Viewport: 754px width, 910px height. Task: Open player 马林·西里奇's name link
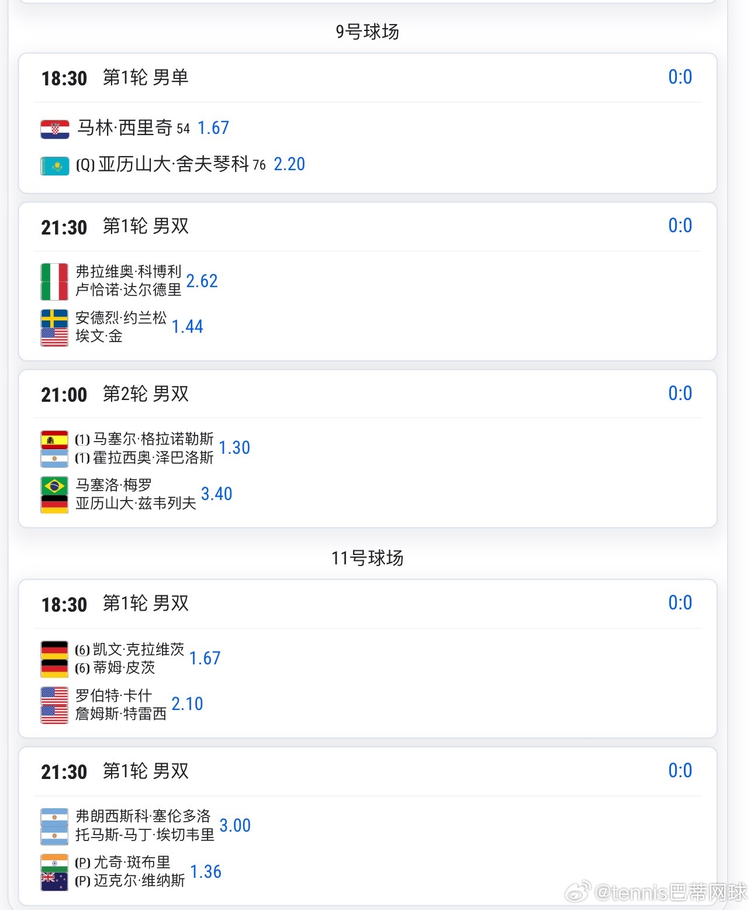[x=124, y=128]
